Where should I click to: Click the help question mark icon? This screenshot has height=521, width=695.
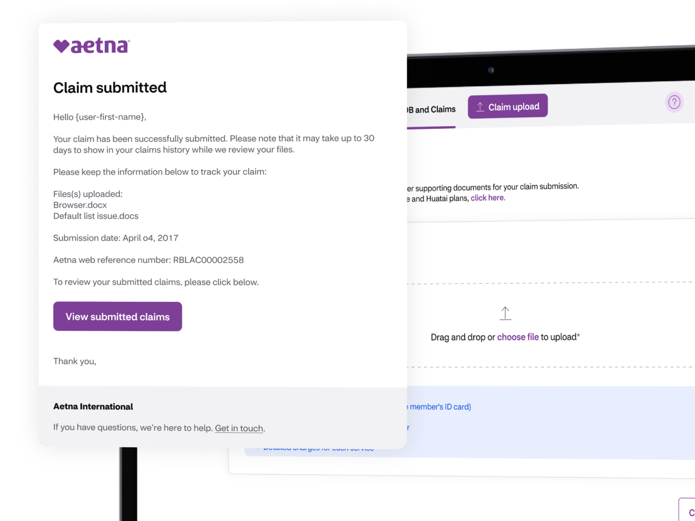pyautogui.click(x=674, y=102)
